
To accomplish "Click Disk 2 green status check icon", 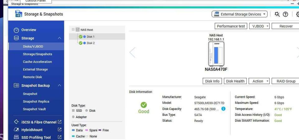I will click(x=80, y=43).
